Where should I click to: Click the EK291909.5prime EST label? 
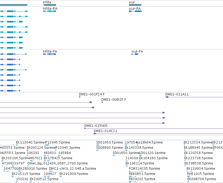tap(74, 174)
